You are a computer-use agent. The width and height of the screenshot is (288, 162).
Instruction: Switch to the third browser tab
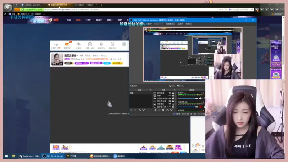pos(85,5)
